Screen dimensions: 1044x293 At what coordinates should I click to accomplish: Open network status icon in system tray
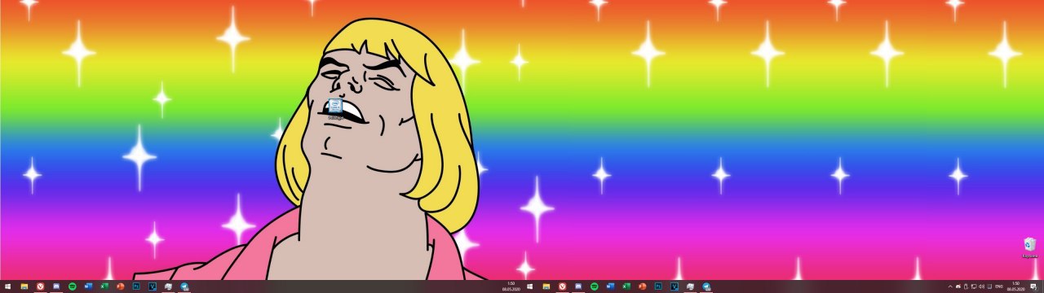973,286
